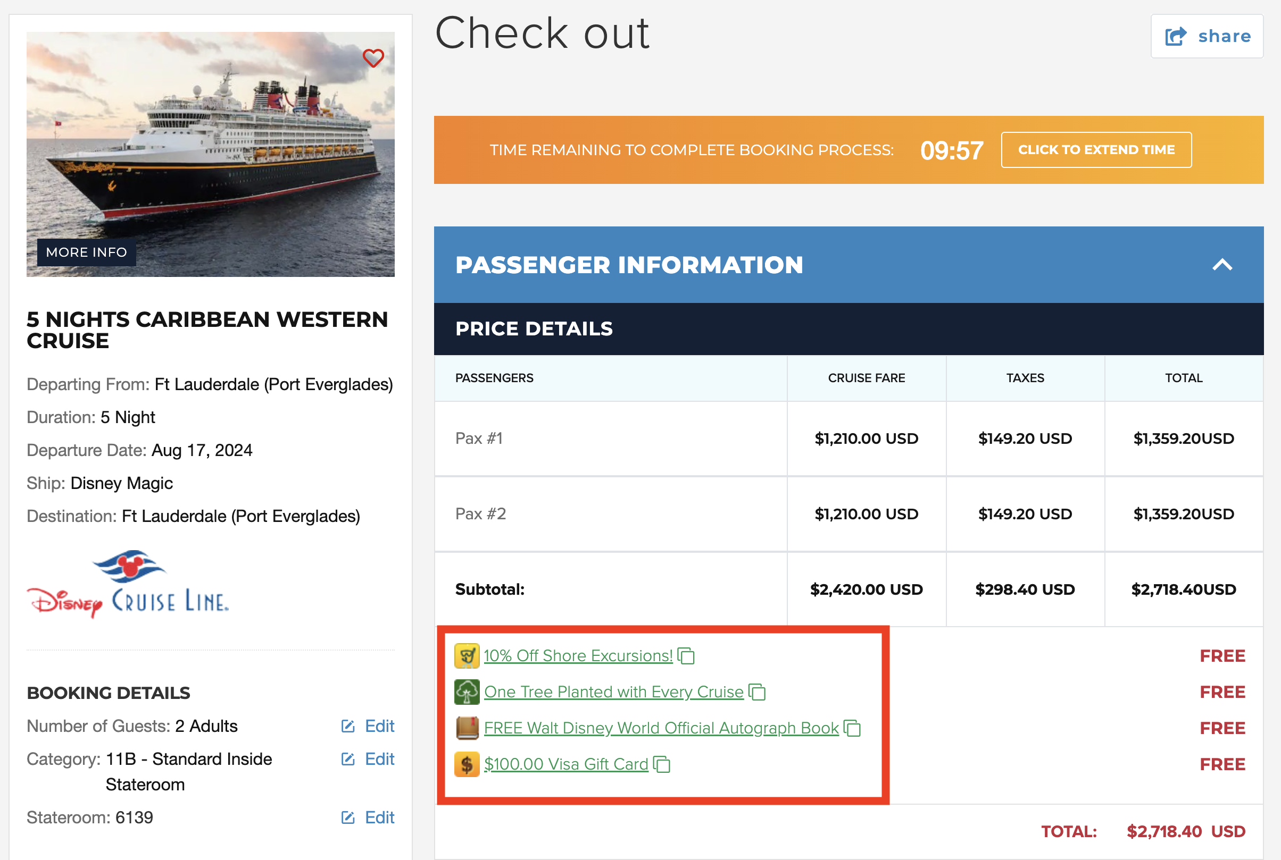This screenshot has width=1281, height=860.
Task: Click the heart favorite icon on ship photo
Action: [x=373, y=57]
